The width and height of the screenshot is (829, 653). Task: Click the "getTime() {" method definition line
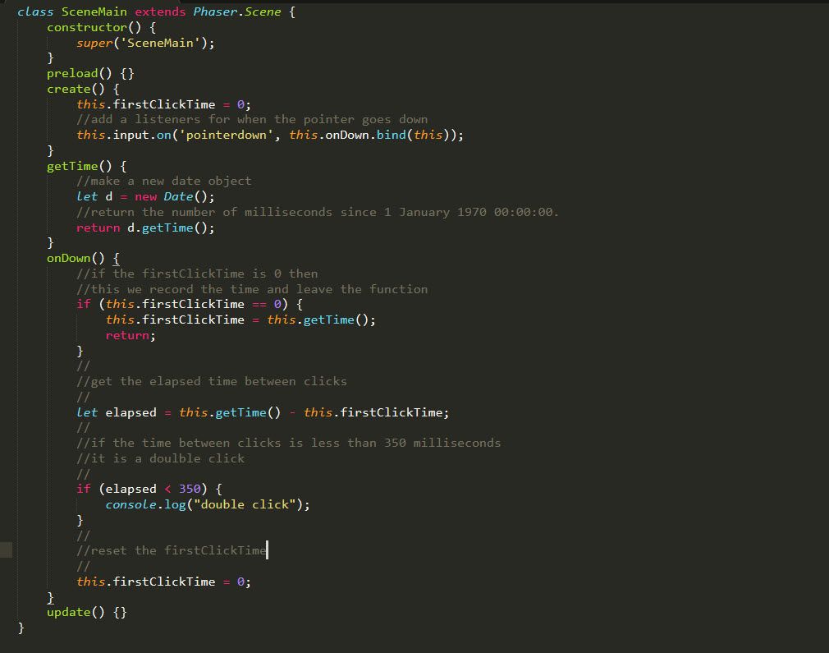[x=87, y=166]
